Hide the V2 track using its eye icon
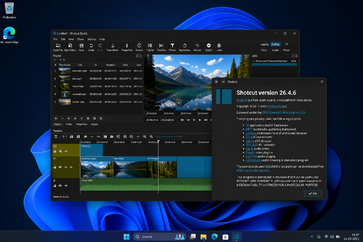363x242 pixels. tap(66, 151)
